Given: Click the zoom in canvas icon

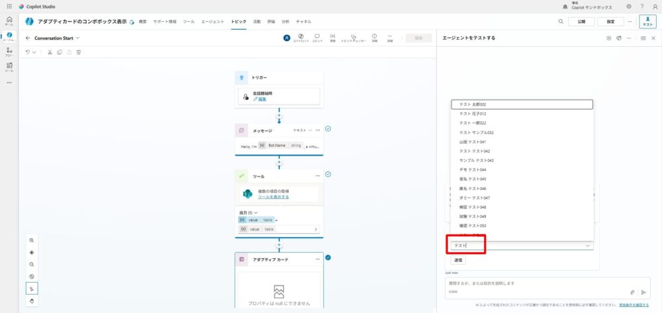Looking at the screenshot, I should click(32, 240).
